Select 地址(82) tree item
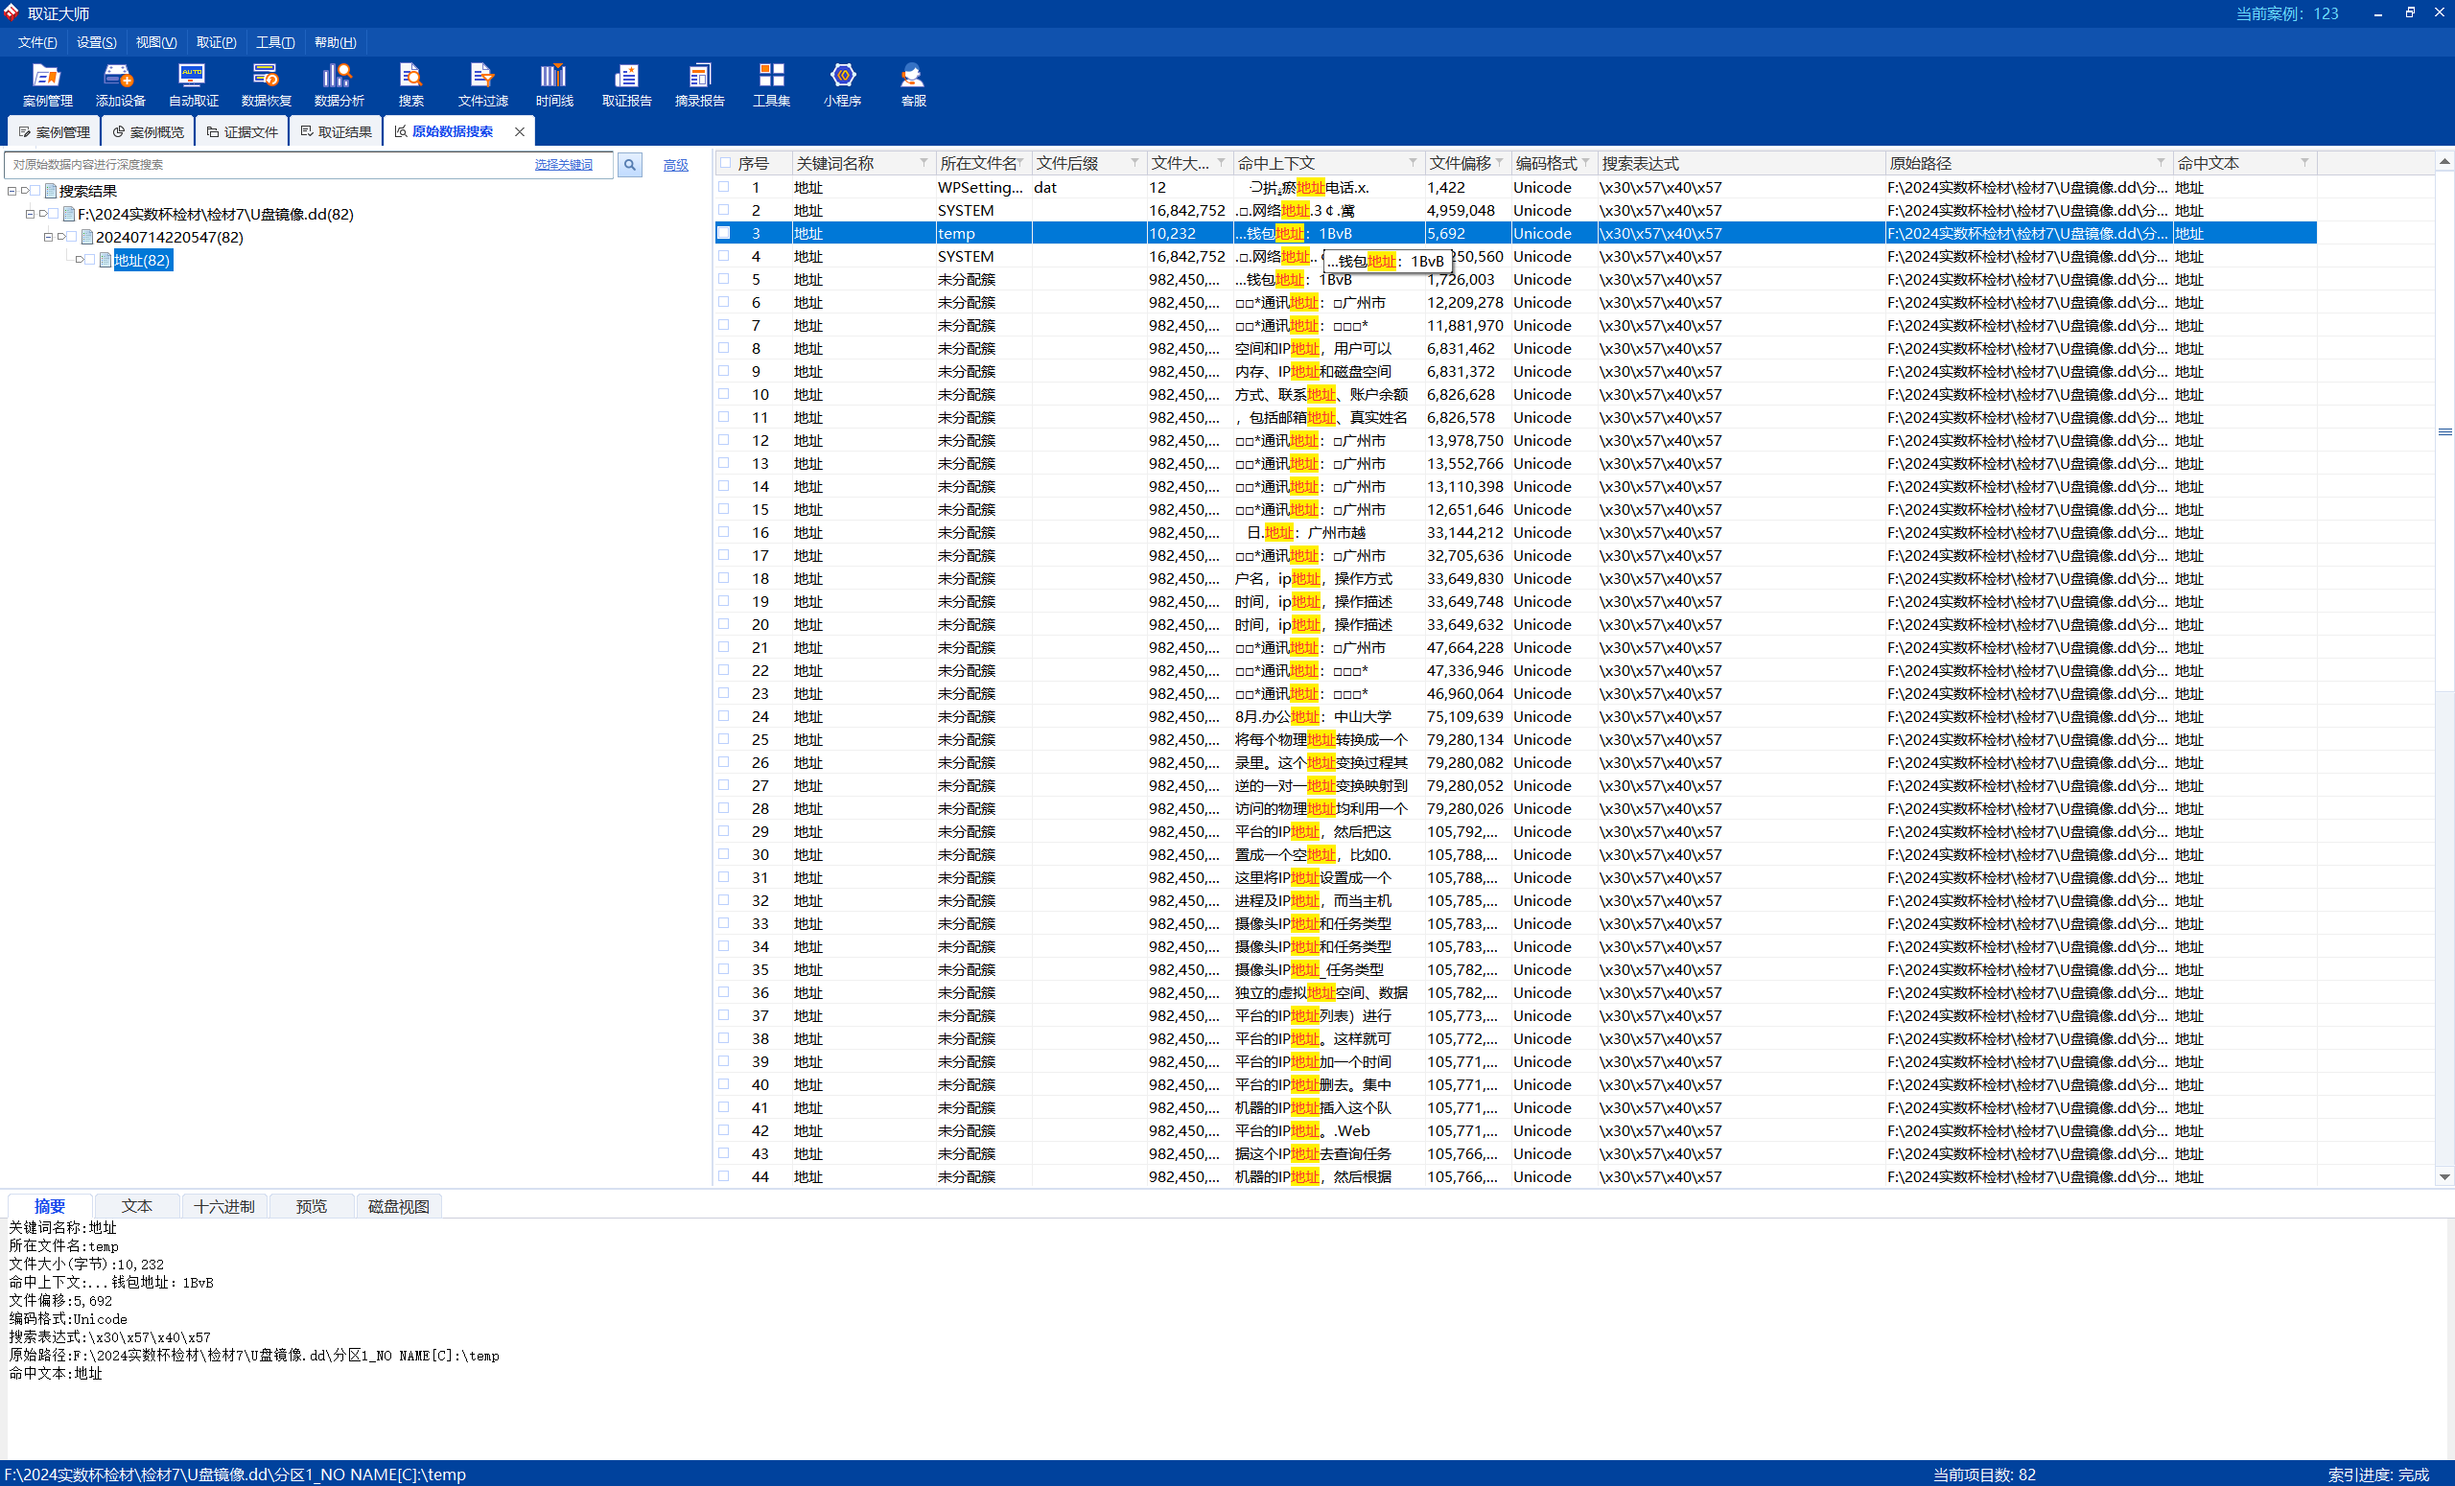 tap(142, 260)
